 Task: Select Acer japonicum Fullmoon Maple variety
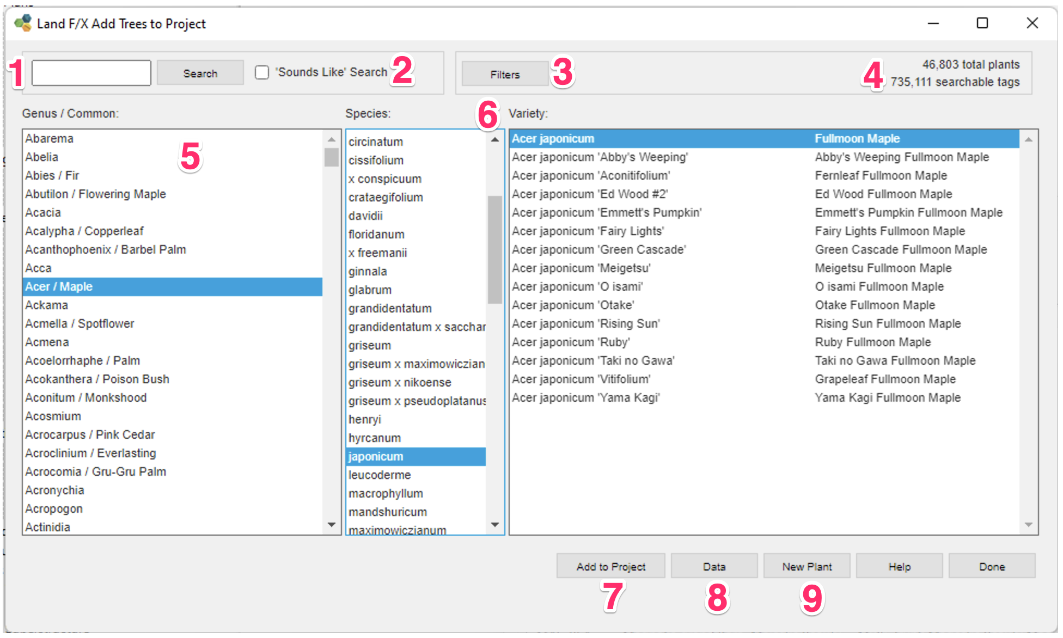pyautogui.click(x=764, y=139)
